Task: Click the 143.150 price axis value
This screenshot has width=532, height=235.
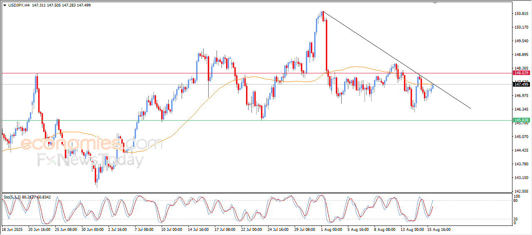Action: pyautogui.click(x=521, y=178)
